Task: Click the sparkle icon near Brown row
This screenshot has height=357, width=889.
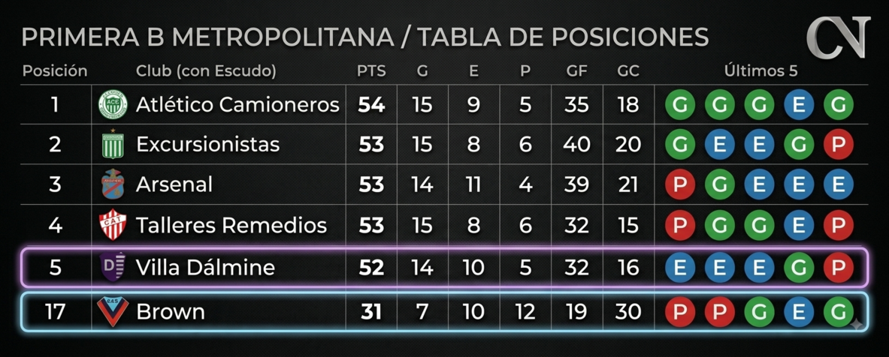Action: tap(857, 325)
